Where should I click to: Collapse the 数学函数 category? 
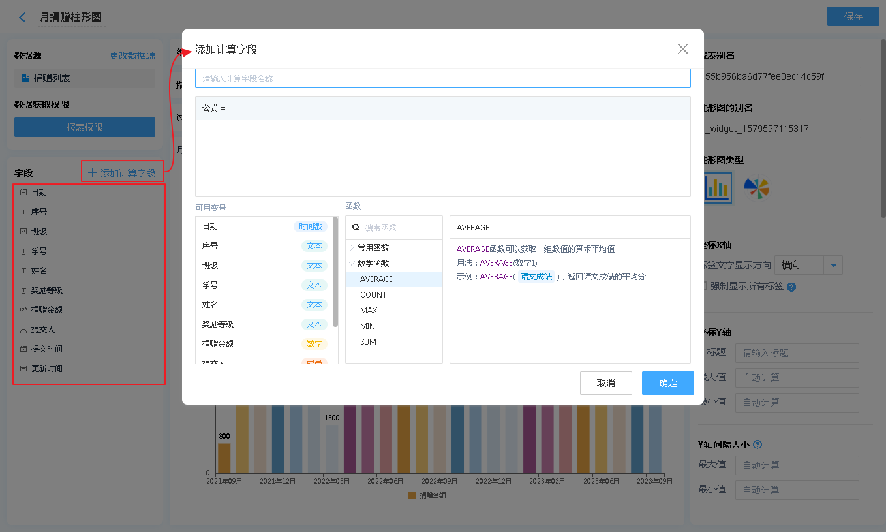(352, 264)
